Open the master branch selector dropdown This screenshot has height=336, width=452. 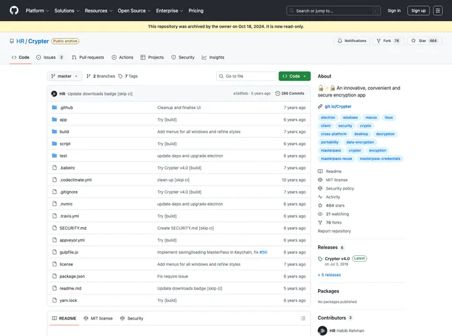(64, 76)
